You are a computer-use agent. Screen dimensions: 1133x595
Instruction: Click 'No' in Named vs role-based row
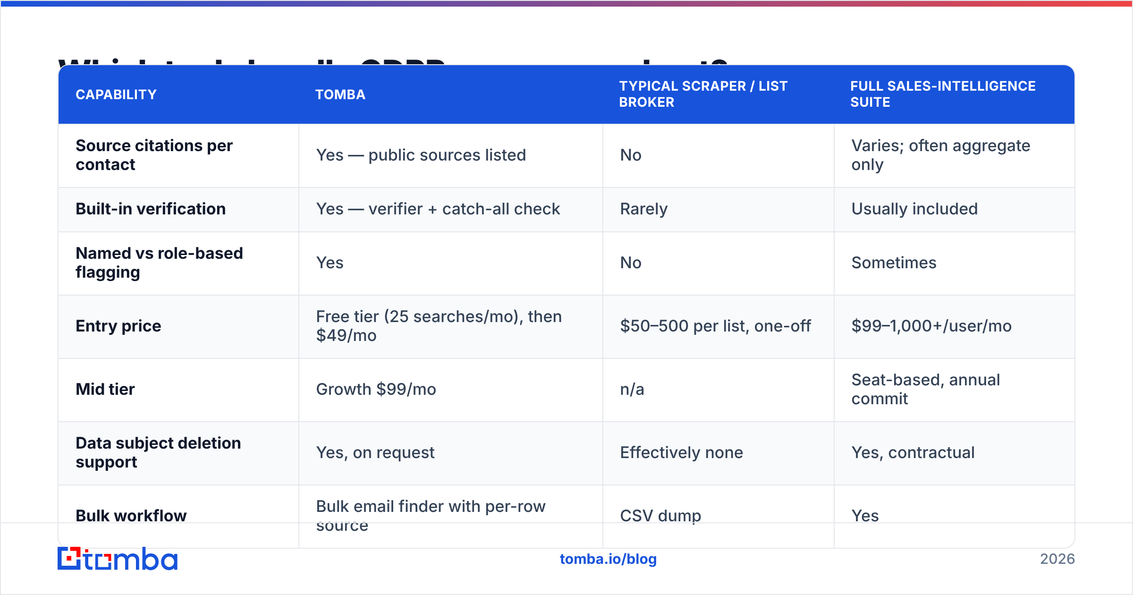631,263
